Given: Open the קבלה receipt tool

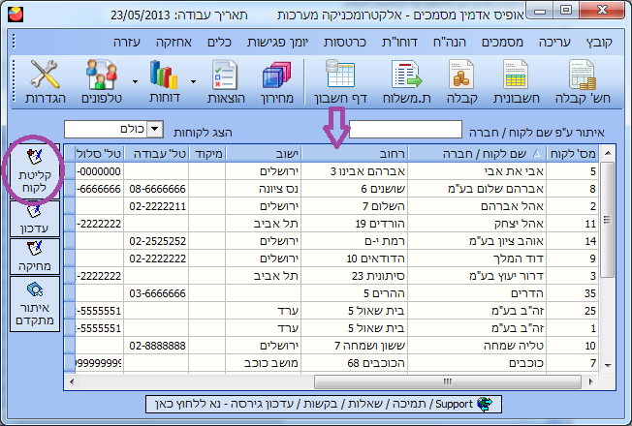Looking at the screenshot, I should [462, 81].
